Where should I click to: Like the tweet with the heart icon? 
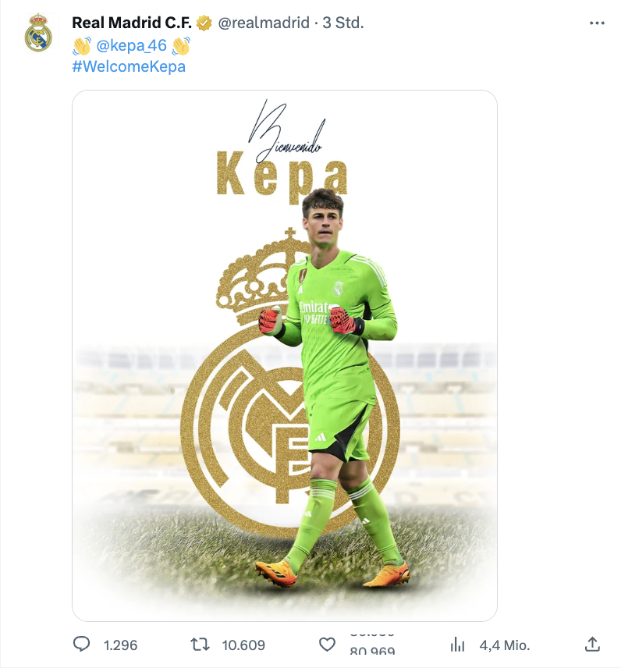click(x=328, y=645)
